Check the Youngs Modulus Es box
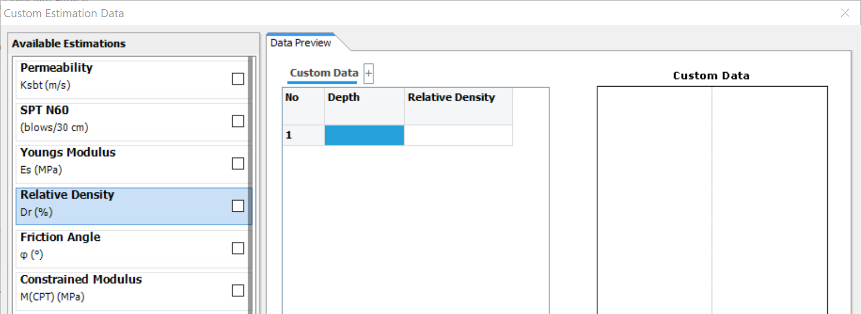 [238, 163]
